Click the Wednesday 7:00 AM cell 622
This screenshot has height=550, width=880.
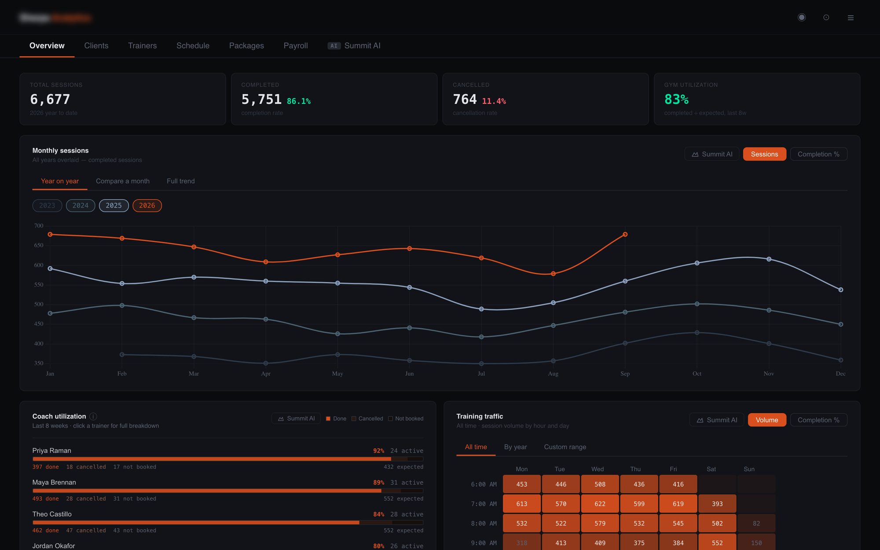pyautogui.click(x=600, y=504)
